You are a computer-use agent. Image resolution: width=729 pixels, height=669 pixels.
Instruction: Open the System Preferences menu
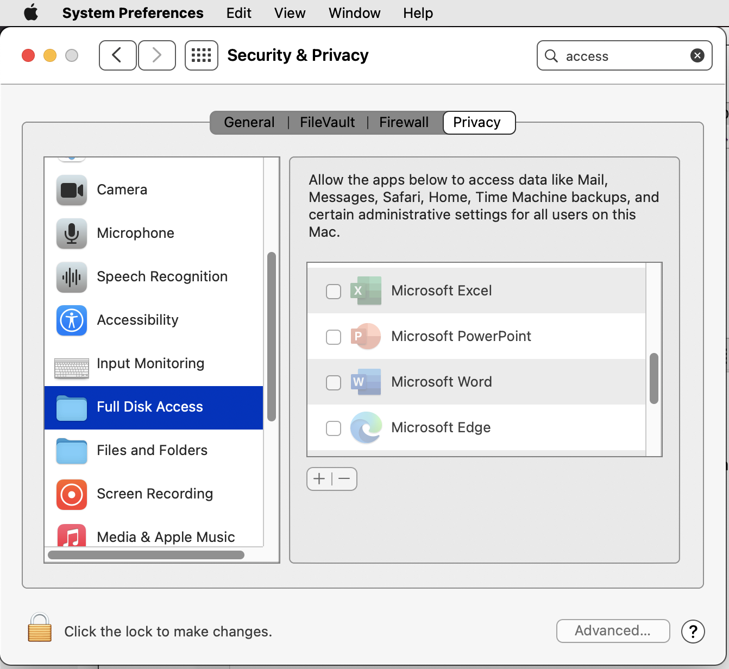[133, 13]
